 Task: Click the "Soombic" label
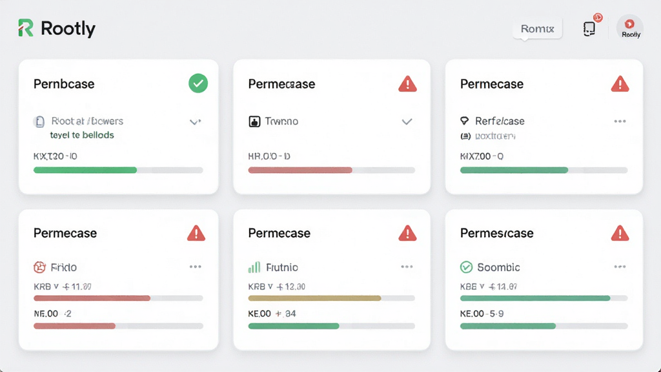tap(499, 267)
